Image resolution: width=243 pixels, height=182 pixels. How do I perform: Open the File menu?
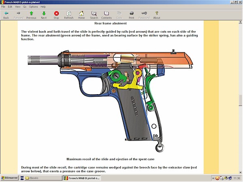pyautogui.click(x=3, y=6)
